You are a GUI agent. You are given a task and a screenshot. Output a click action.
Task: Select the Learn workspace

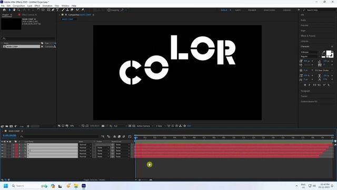click(237, 10)
